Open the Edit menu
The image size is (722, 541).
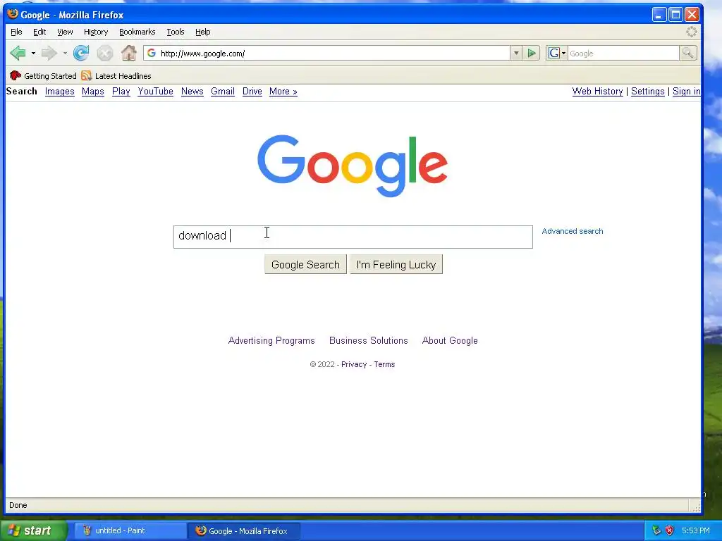click(39, 32)
